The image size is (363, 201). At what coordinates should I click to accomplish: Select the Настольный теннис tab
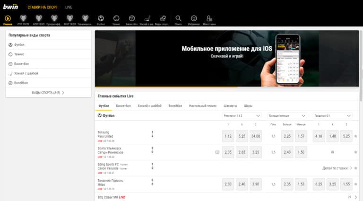[203, 106]
